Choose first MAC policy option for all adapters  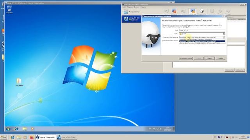tap(202, 40)
